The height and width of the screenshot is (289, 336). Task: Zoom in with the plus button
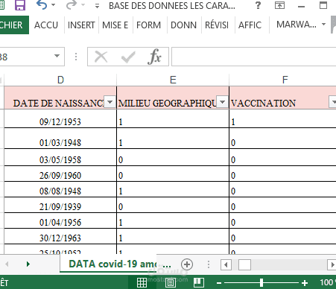[305, 283]
